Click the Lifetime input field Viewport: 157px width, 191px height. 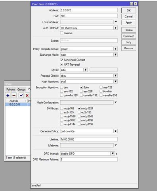(89, 139)
